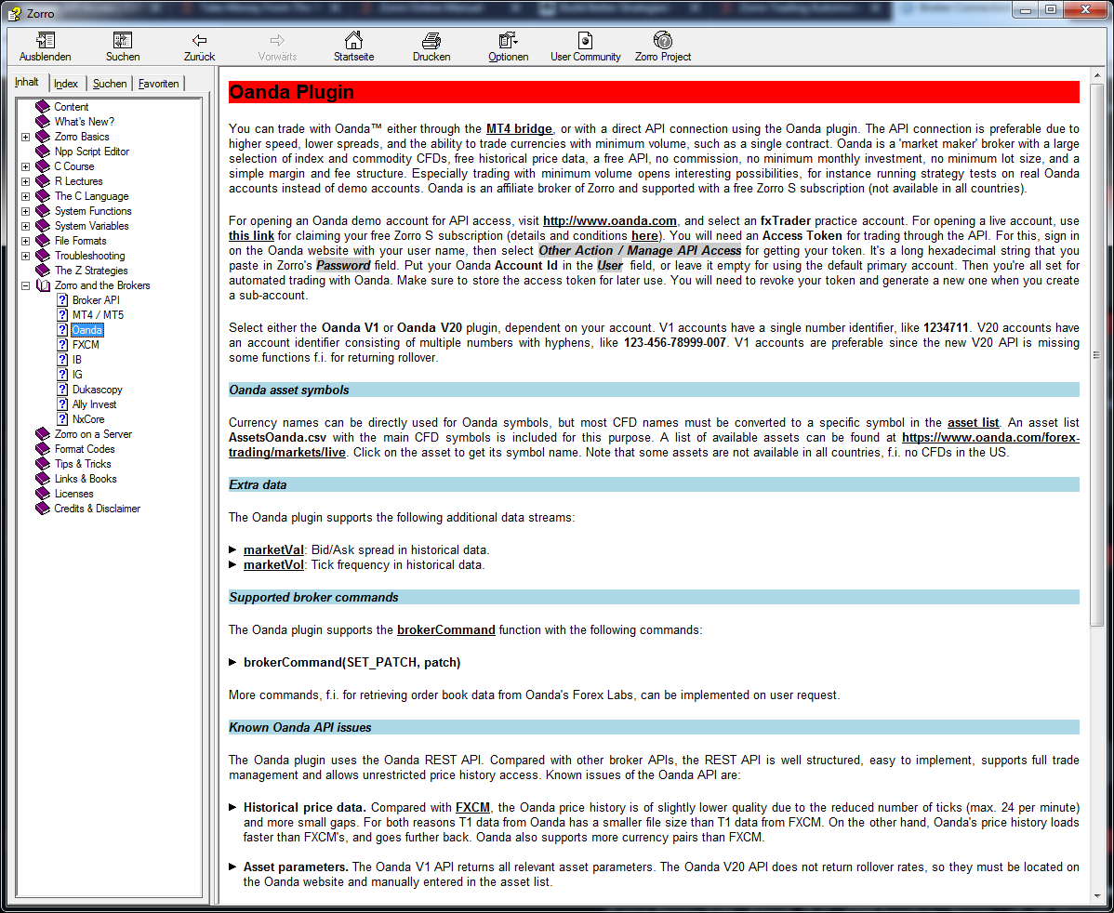Expand the Zorro Basics tree node
The height and width of the screenshot is (913, 1114).
[x=26, y=137]
